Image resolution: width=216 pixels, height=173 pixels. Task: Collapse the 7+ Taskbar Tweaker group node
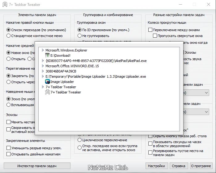[43, 87]
